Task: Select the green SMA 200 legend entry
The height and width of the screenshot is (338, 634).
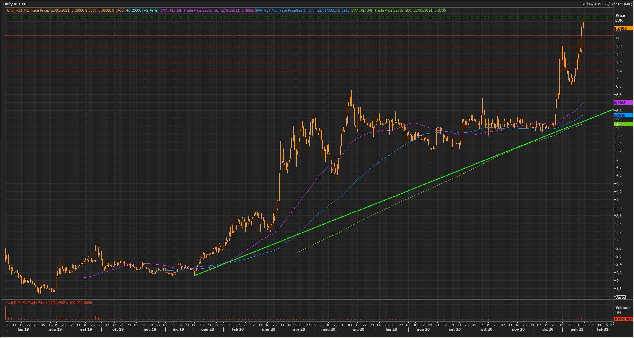Action: click(399, 10)
